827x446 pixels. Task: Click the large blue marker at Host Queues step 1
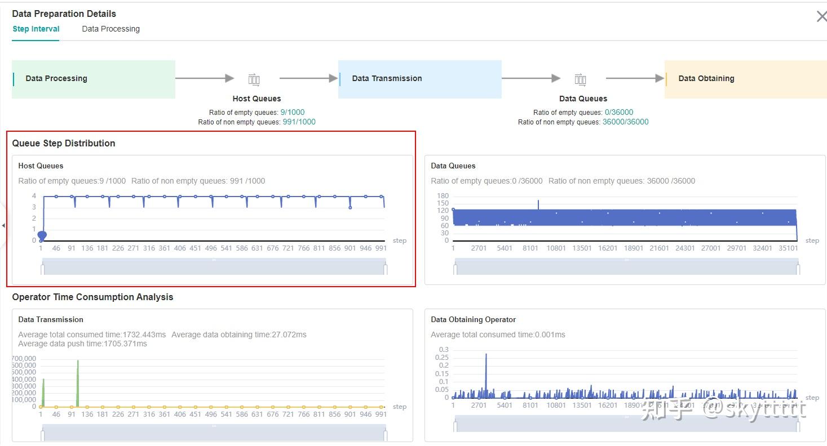click(42, 235)
